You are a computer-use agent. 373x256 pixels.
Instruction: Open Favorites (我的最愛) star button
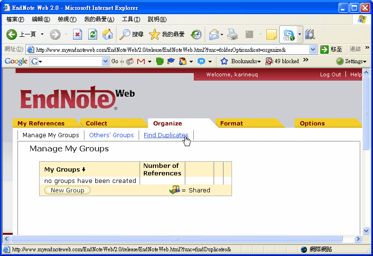point(166,34)
